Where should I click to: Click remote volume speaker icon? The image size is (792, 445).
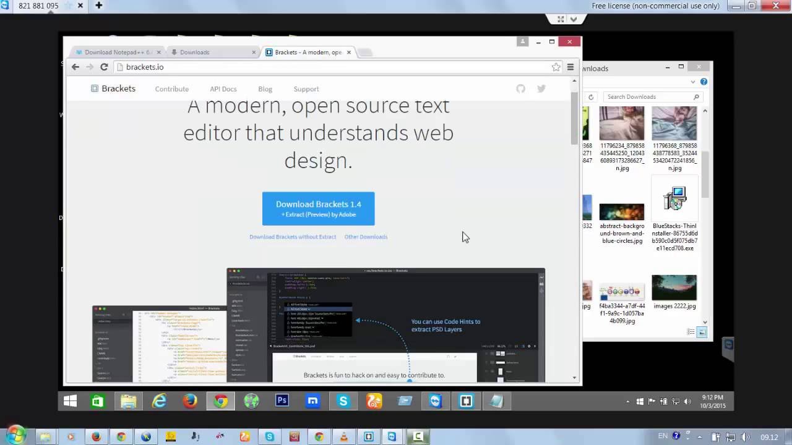click(x=687, y=402)
